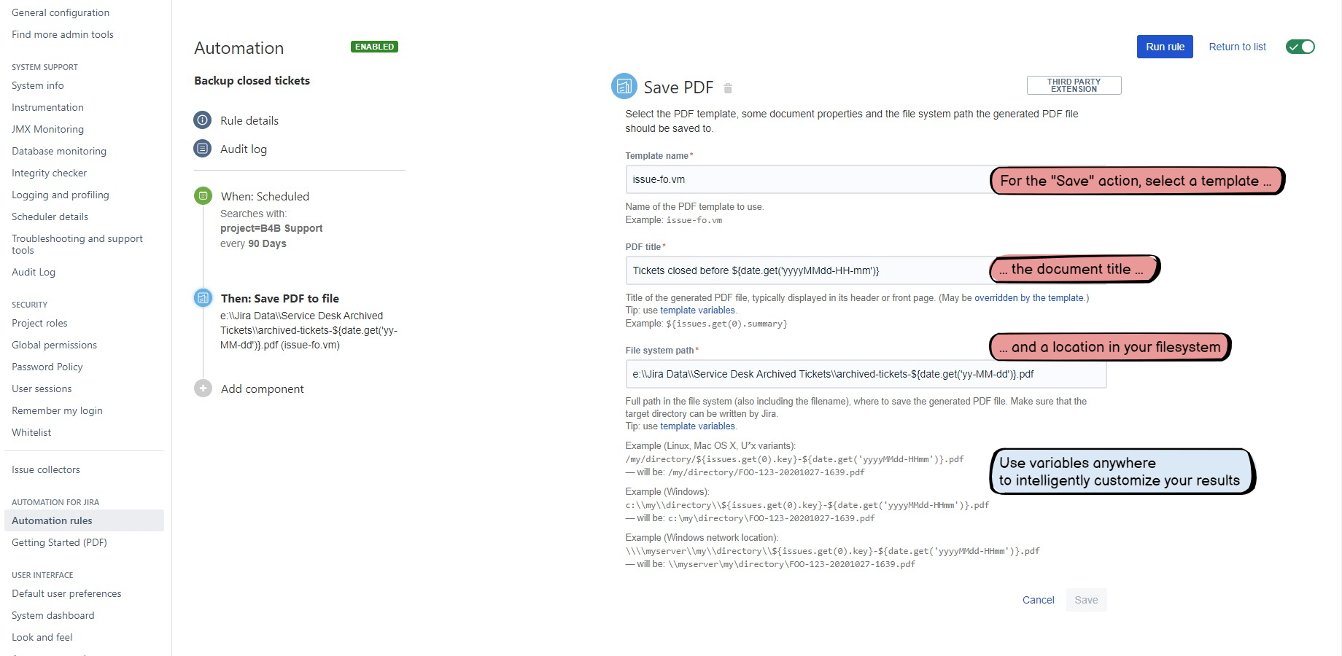
Task: Click the Return to list link
Action: tap(1237, 47)
